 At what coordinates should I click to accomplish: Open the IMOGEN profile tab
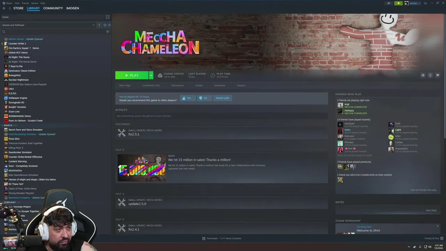tap(72, 8)
